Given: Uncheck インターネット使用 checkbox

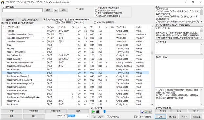Looking at the screenshot, I should coord(135,117).
